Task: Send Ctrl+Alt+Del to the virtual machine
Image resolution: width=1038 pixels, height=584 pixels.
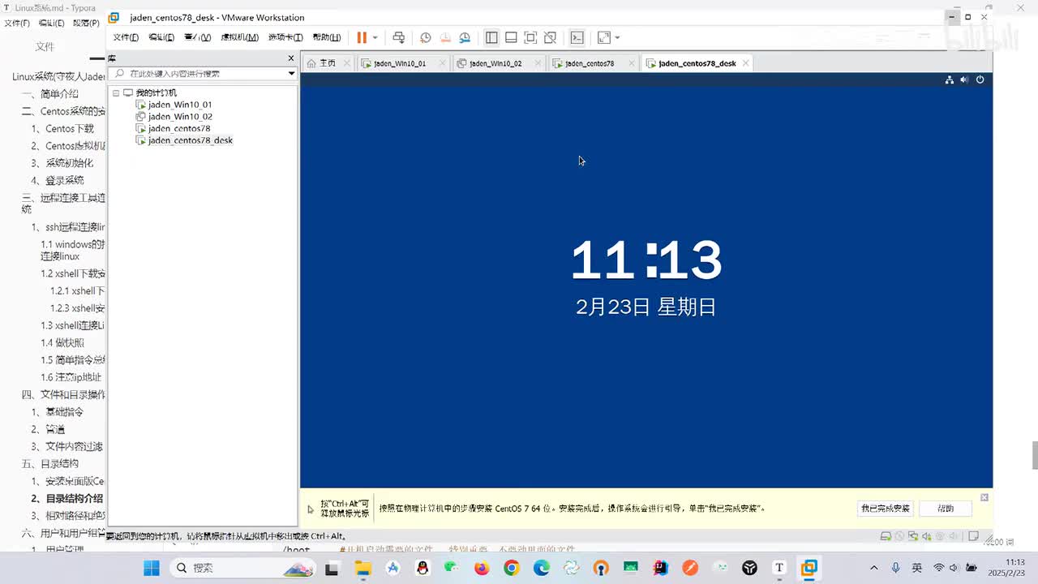Action: click(x=398, y=37)
